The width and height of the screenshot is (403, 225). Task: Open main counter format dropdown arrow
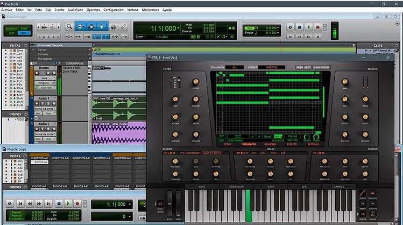[x=179, y=28]
